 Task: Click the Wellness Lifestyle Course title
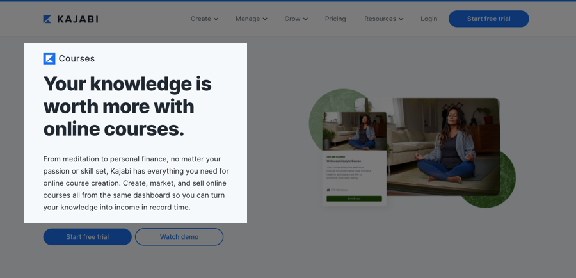344,161
